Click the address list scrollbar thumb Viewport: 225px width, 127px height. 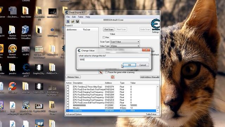[x=157, y=107]
